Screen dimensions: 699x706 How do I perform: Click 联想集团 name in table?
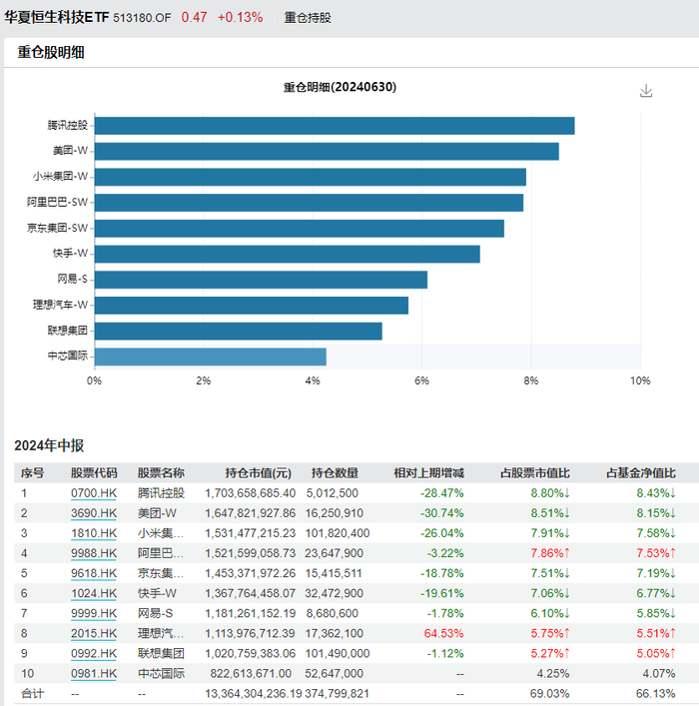pyautogui.click(x=161, y=653)
